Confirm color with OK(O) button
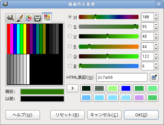This screenshot has height=125, width=164. click(x=141, y=115)
